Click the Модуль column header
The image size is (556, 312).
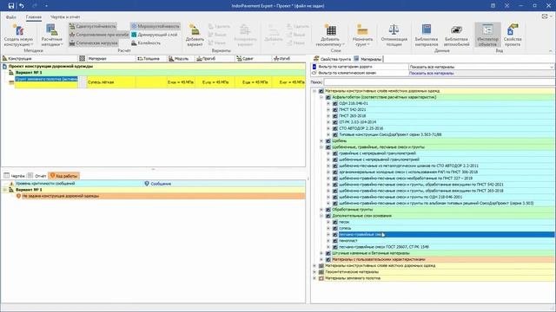(182, 58)
